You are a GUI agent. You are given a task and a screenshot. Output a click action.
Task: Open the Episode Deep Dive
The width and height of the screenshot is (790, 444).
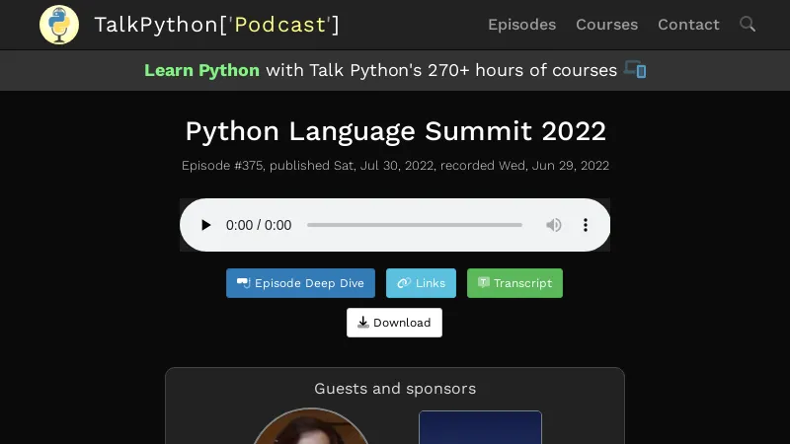click(x=300, y=283)
